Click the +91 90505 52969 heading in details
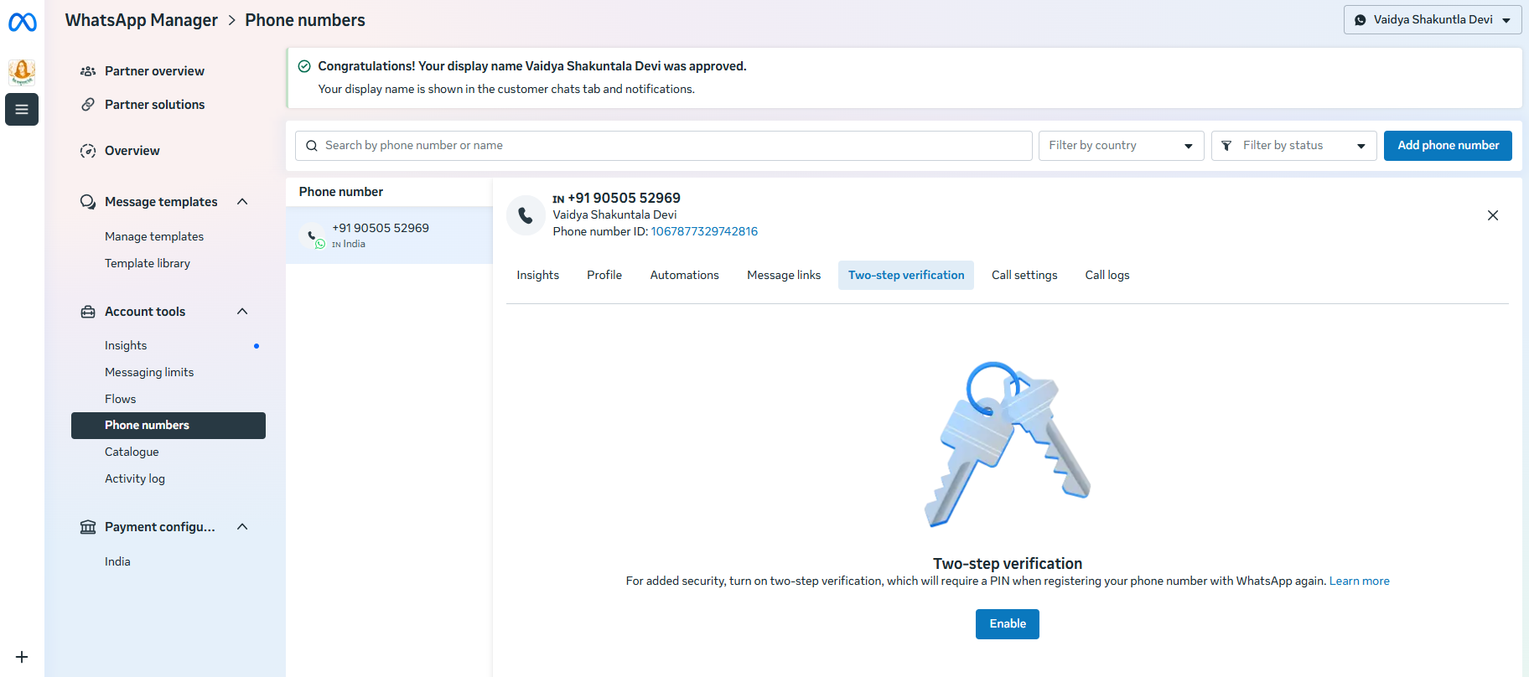Screen dimensions: 1529x677 tap(625, 199)
